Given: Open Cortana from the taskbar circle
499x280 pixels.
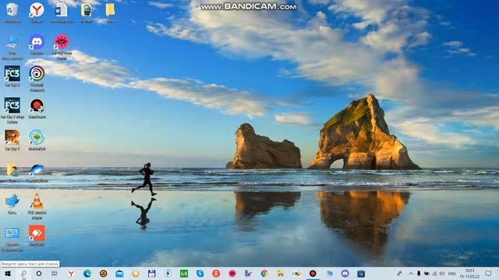Looking at the screenshot, I should pos(39,274).
